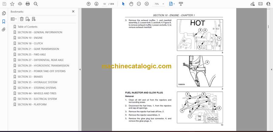The width and height of the screenshot is (273, 132).
Task: Open bookmark options menu dropdown
Action: click(14, 19)
